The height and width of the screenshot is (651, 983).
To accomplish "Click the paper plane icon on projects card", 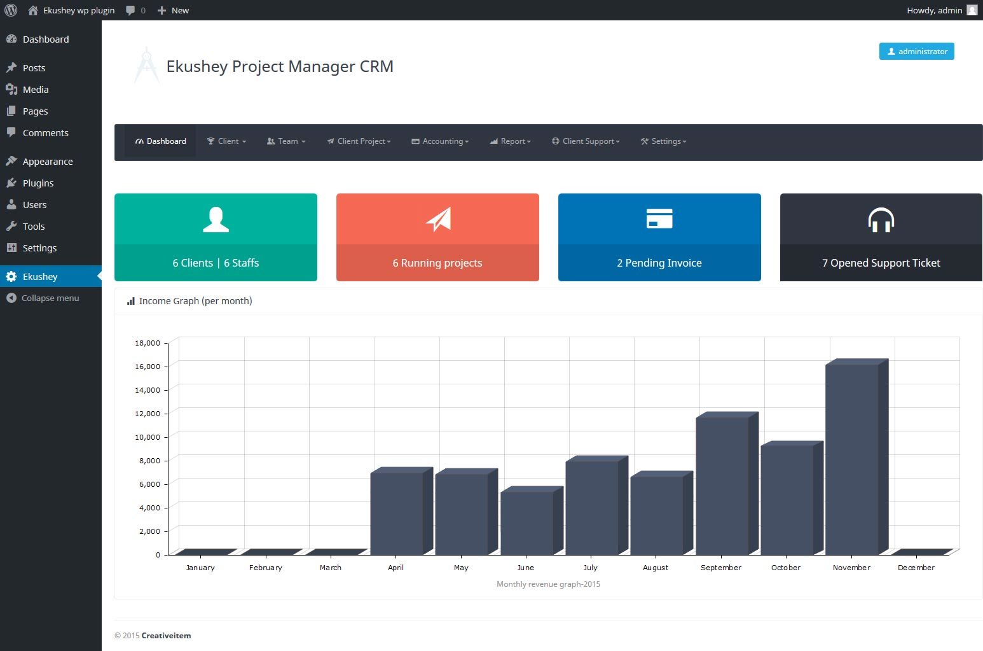I will (x=438, y=220).
